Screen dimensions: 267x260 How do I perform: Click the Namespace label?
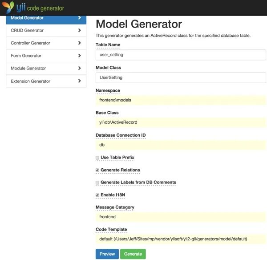coord(108,90)
